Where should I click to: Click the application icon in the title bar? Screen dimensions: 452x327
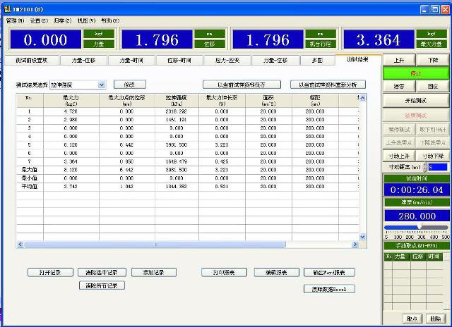(x=7, y=9)
